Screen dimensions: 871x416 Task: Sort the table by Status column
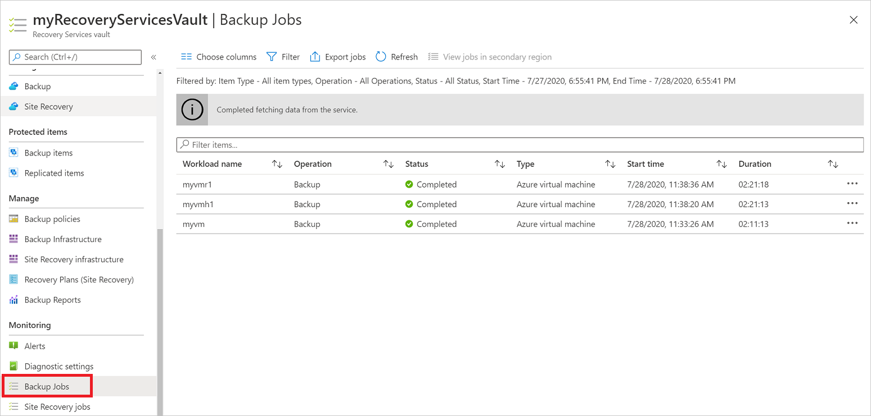(x=499, y=163)
